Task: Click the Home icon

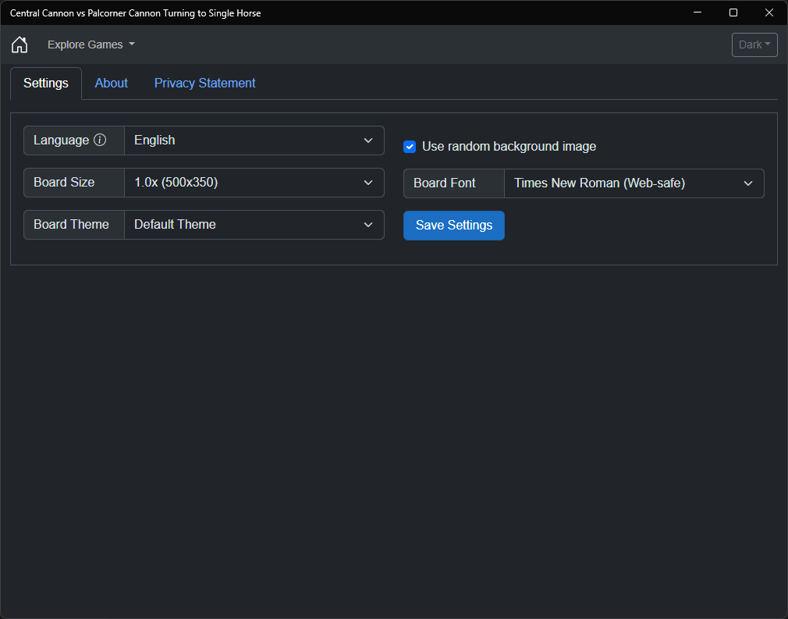Action: pos(20,44)
